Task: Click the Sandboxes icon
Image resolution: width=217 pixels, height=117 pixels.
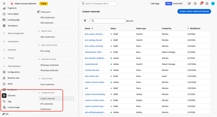Action: click(4, 90)
